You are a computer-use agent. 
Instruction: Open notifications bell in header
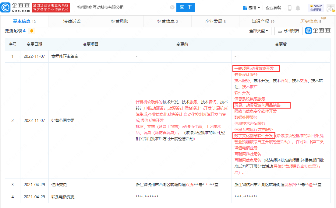[x=298, y=8]
